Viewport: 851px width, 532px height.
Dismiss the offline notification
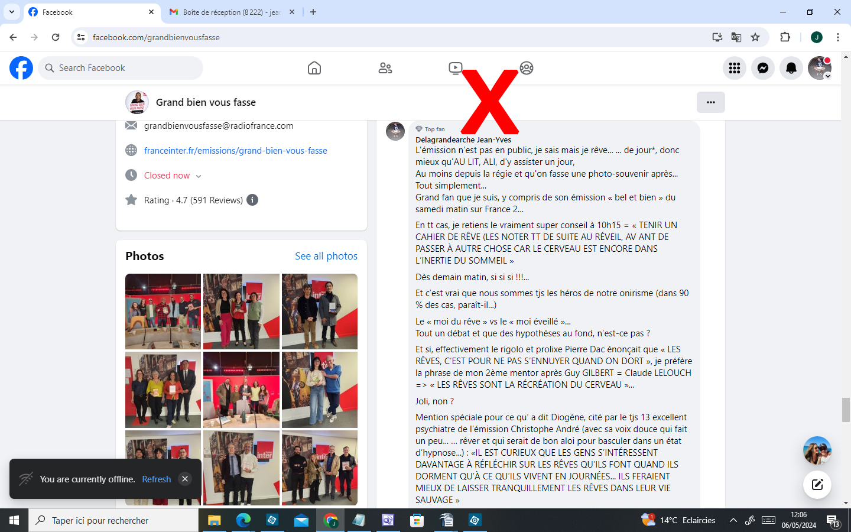coord(185,479)
